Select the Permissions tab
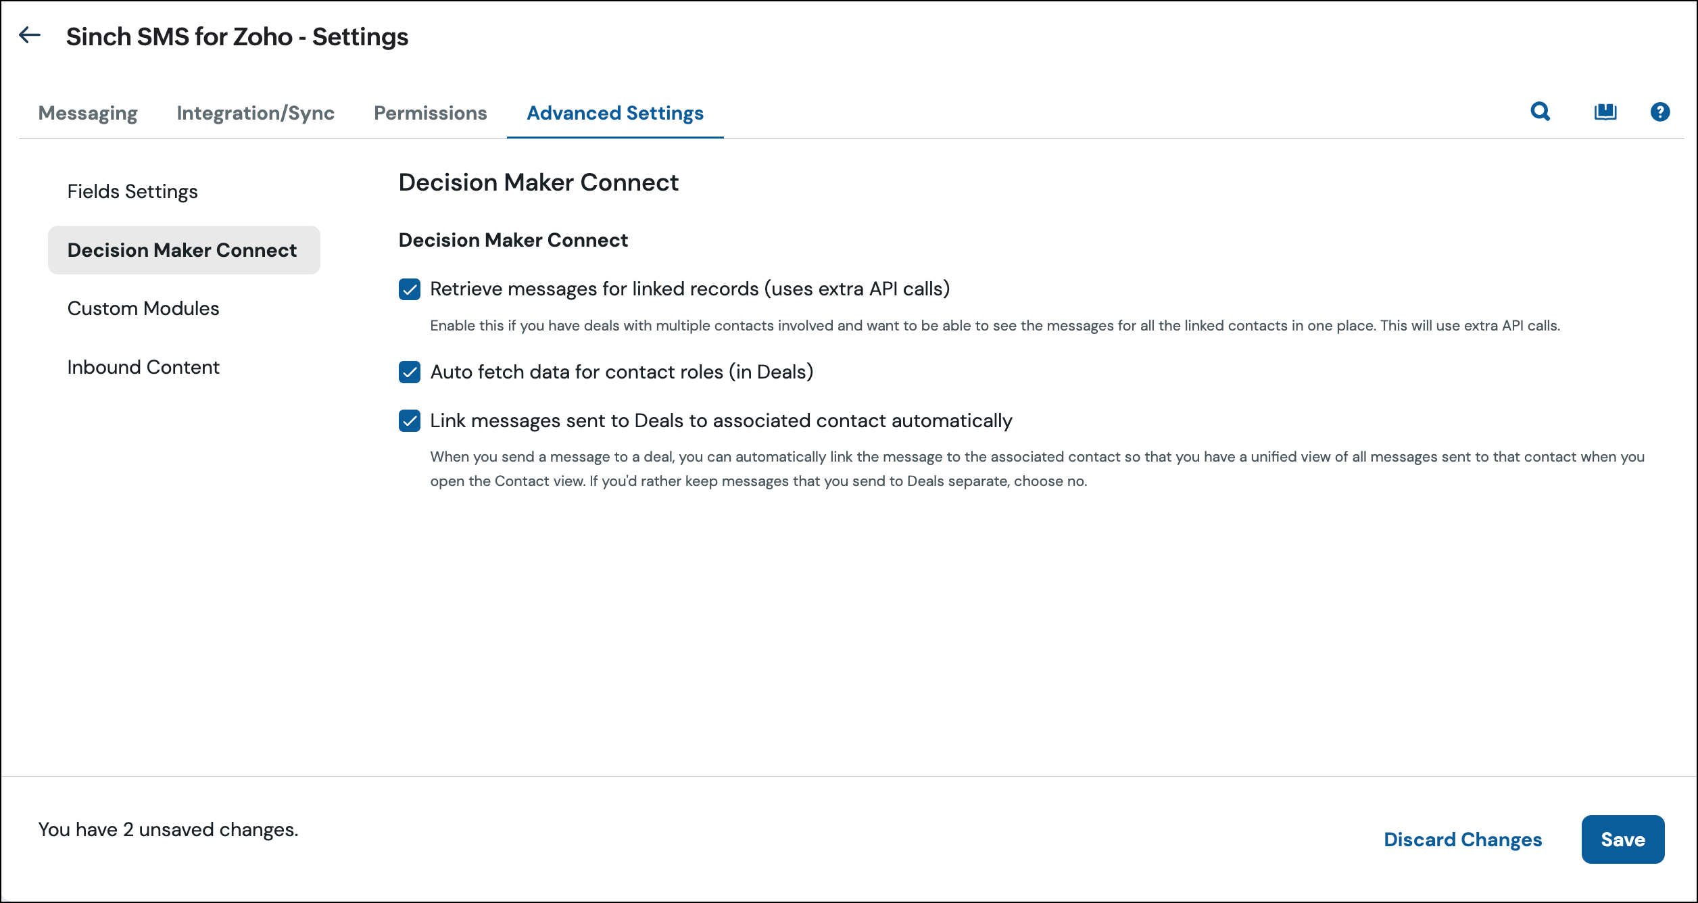This screenshot has height=903, width=1698. click(431, 113)
